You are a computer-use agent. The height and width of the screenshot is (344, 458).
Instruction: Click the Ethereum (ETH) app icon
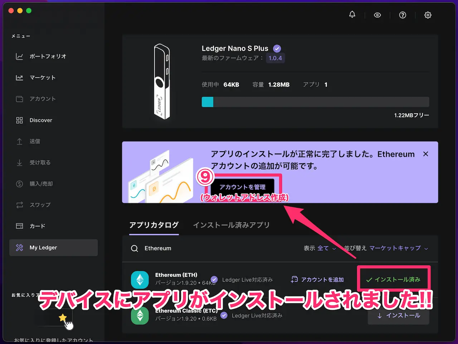tap(140, 280)
